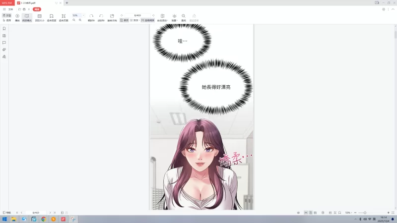
Task: Set actual size view (实际大小)
Action: coord(40,18)
